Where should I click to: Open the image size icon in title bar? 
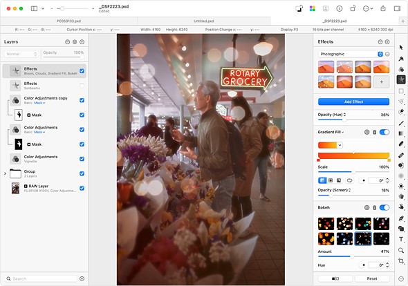tap(299, 8)
